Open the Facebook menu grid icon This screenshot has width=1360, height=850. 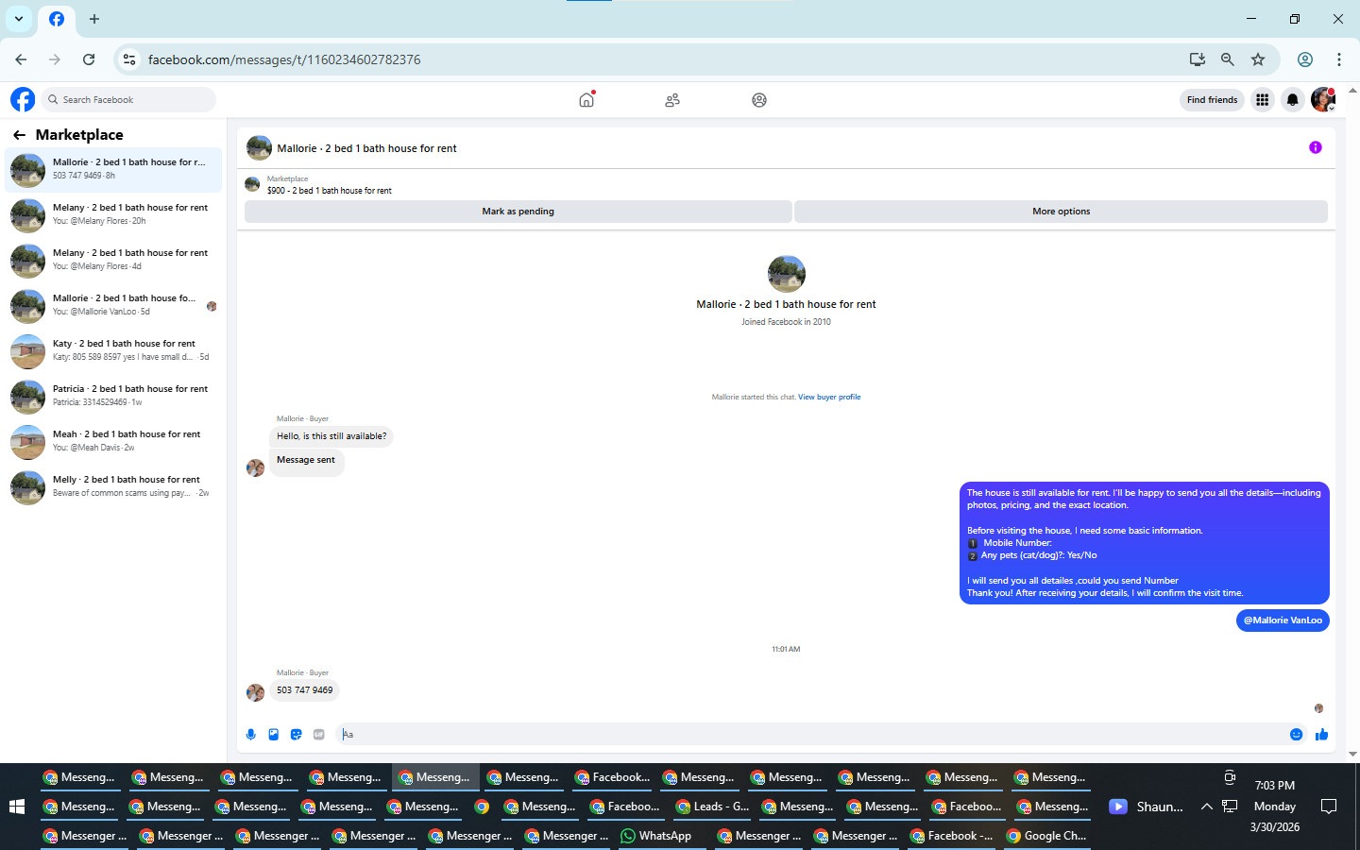1262,99
